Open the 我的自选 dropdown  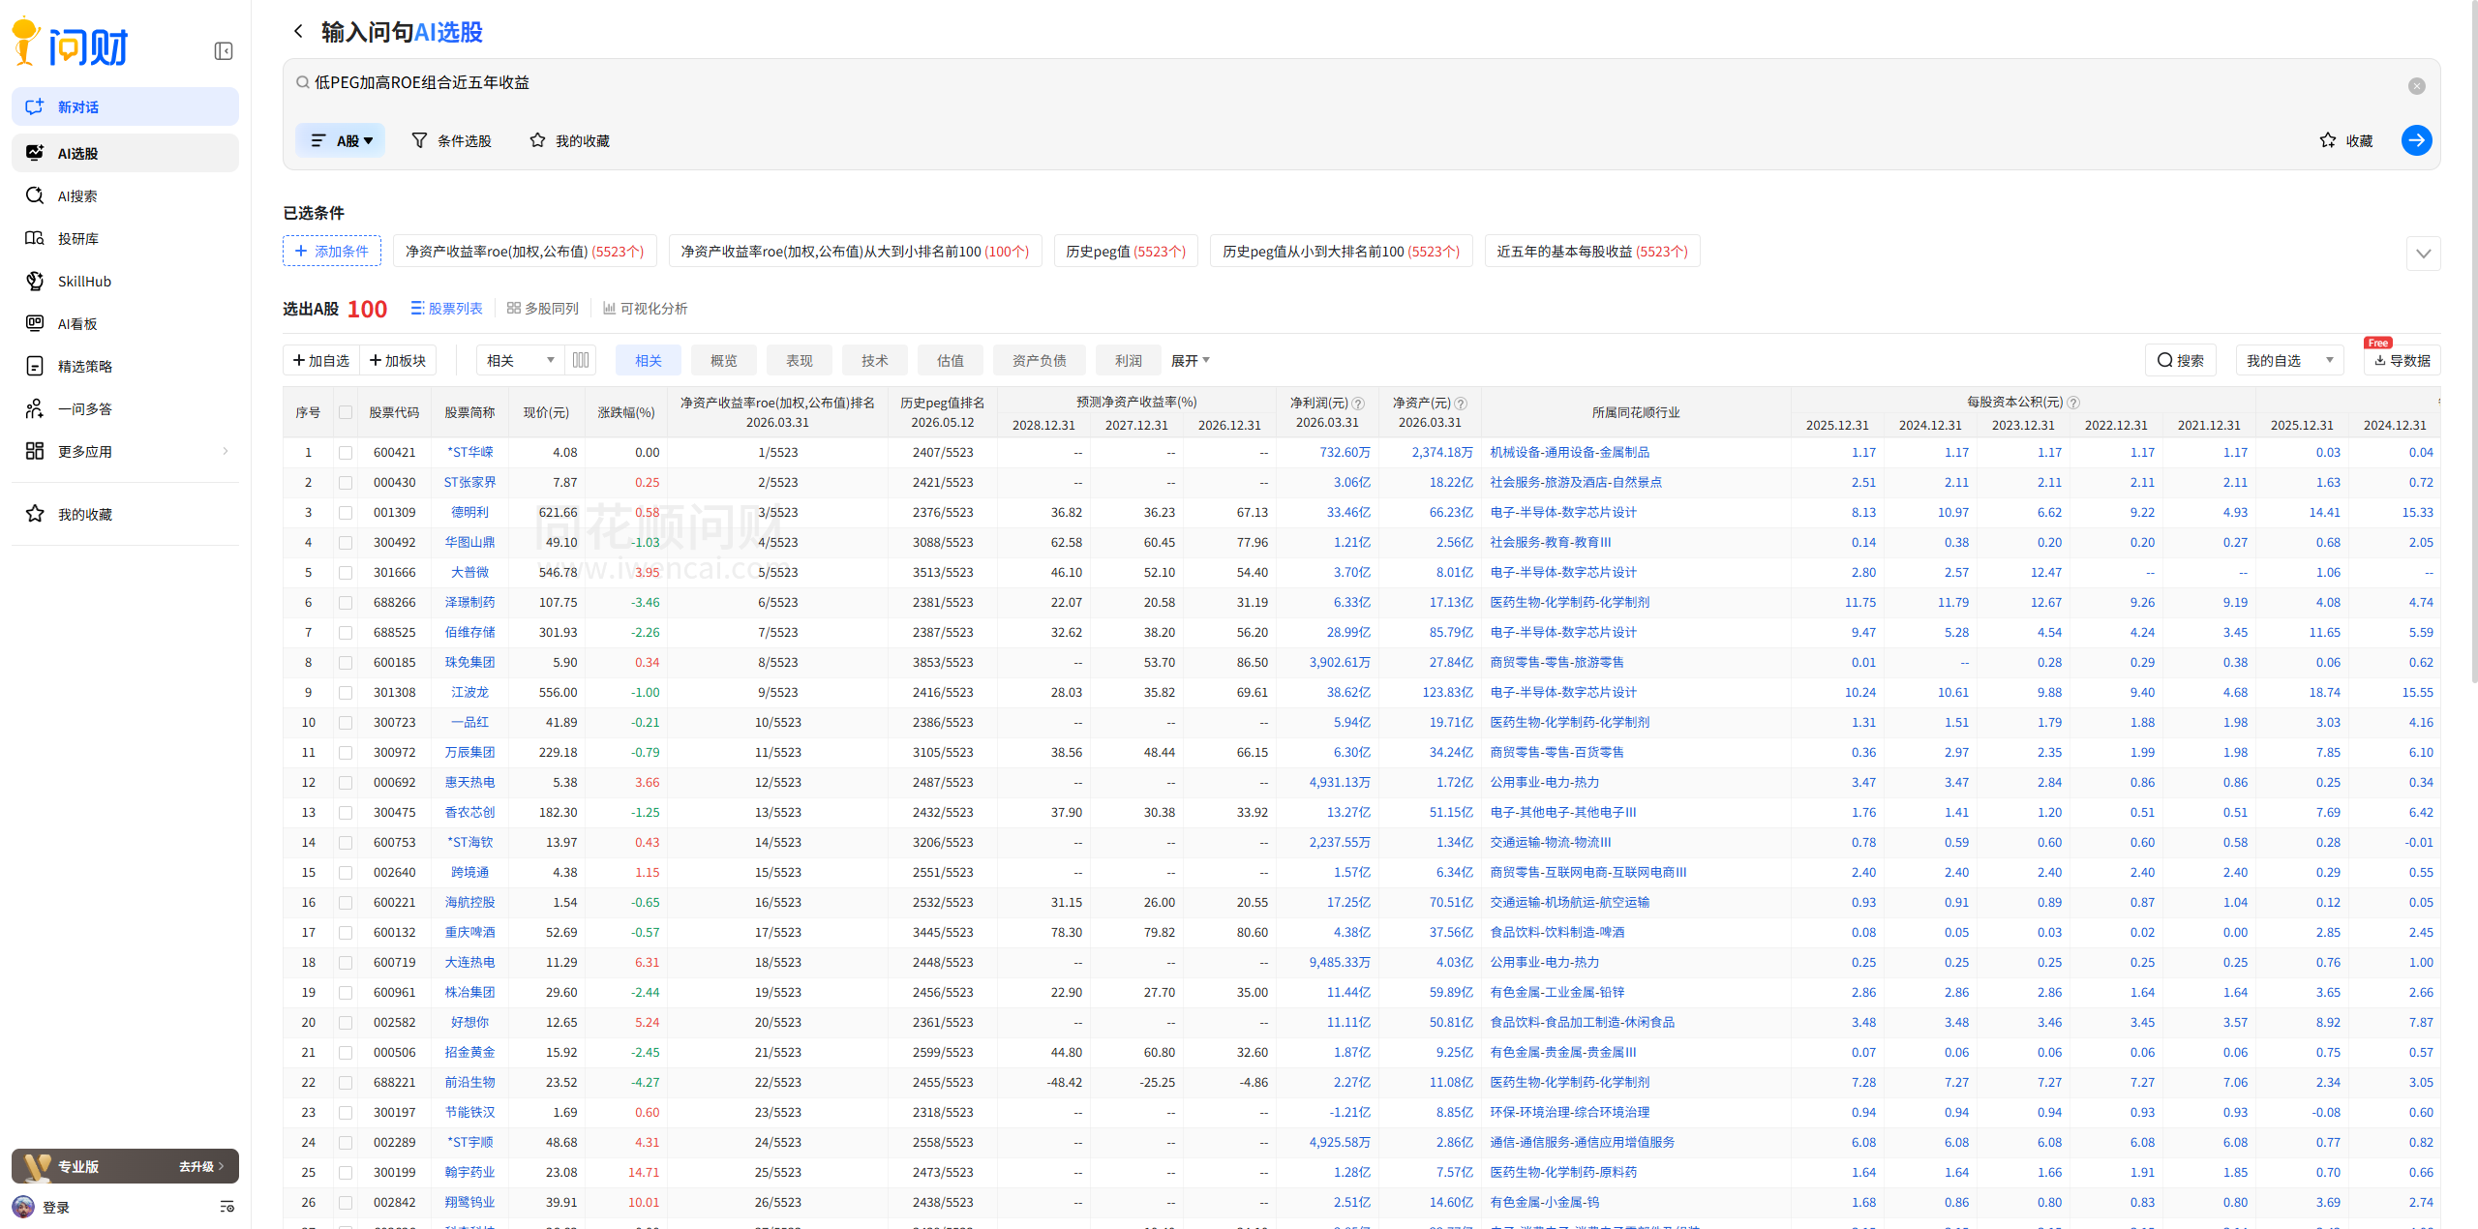point(2289,360)
